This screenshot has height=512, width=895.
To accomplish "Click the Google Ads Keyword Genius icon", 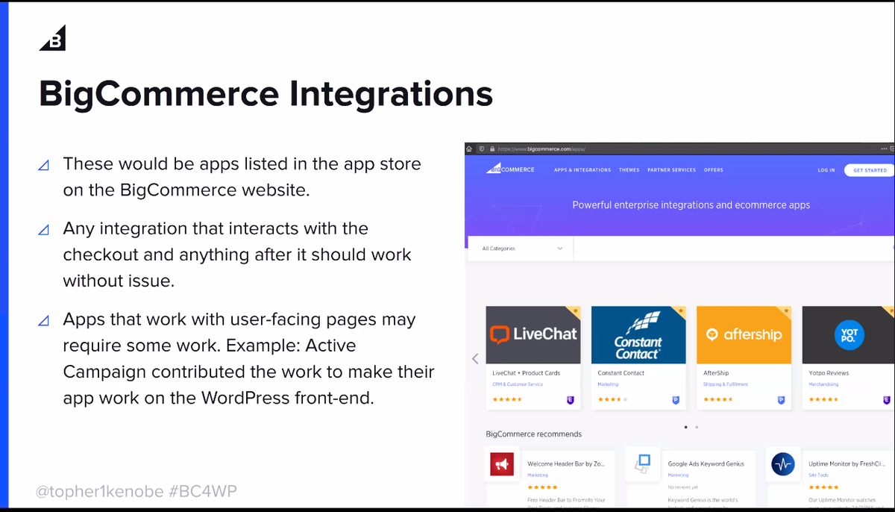I will click(641, 463).
